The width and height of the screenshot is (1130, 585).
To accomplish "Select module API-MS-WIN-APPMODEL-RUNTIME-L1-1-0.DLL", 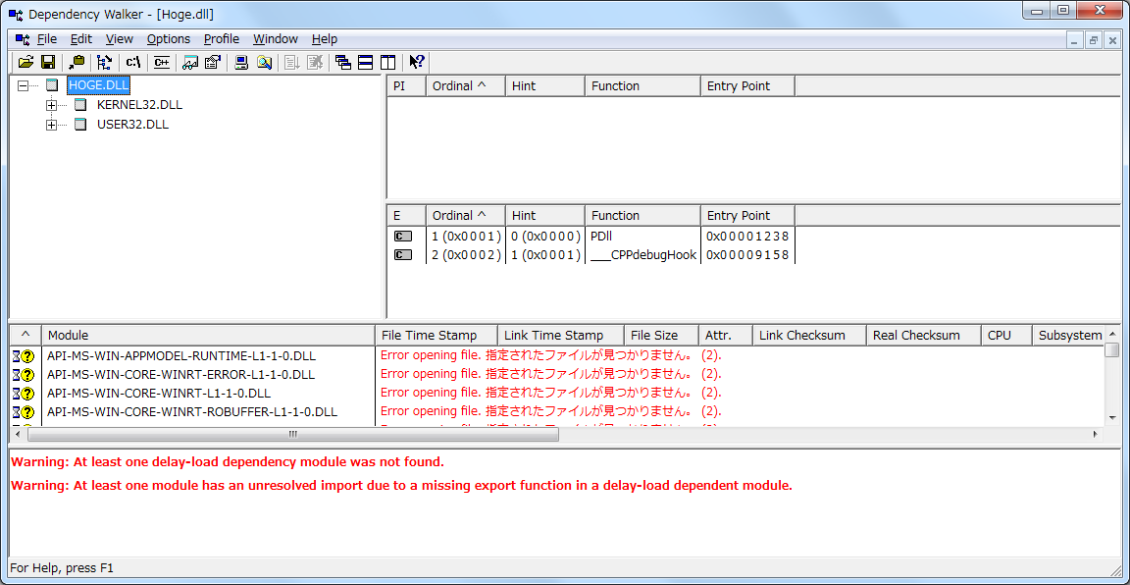I will click(181, 355).
